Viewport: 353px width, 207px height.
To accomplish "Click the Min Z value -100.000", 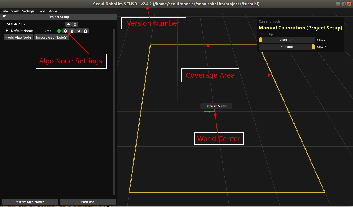I will tap(287, 40).
